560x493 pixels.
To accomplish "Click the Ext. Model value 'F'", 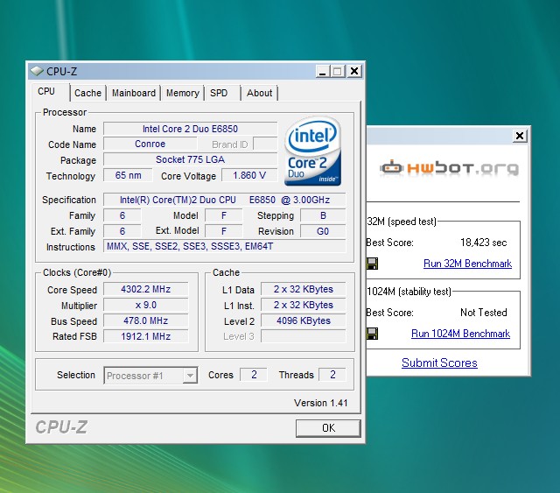I will [224, 231].
